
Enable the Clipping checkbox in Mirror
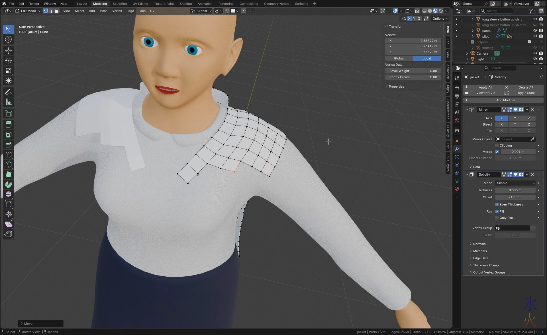(497, 145)
